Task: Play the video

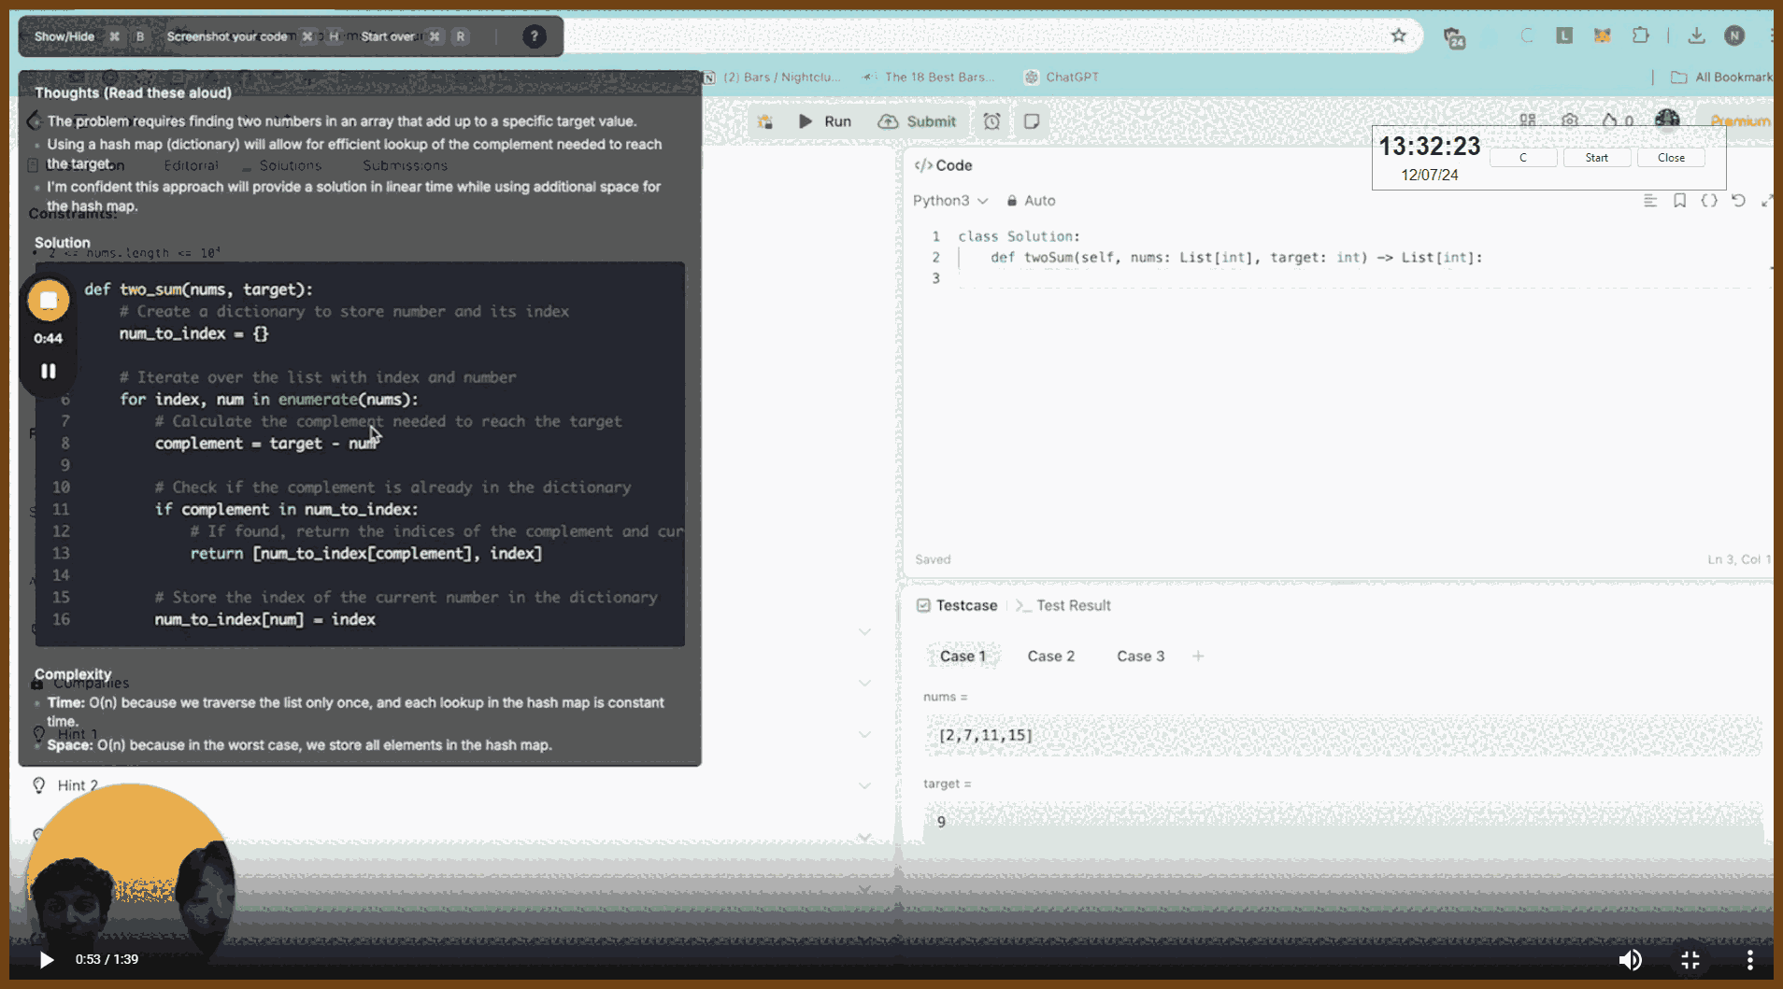Action: pos(46,959)
